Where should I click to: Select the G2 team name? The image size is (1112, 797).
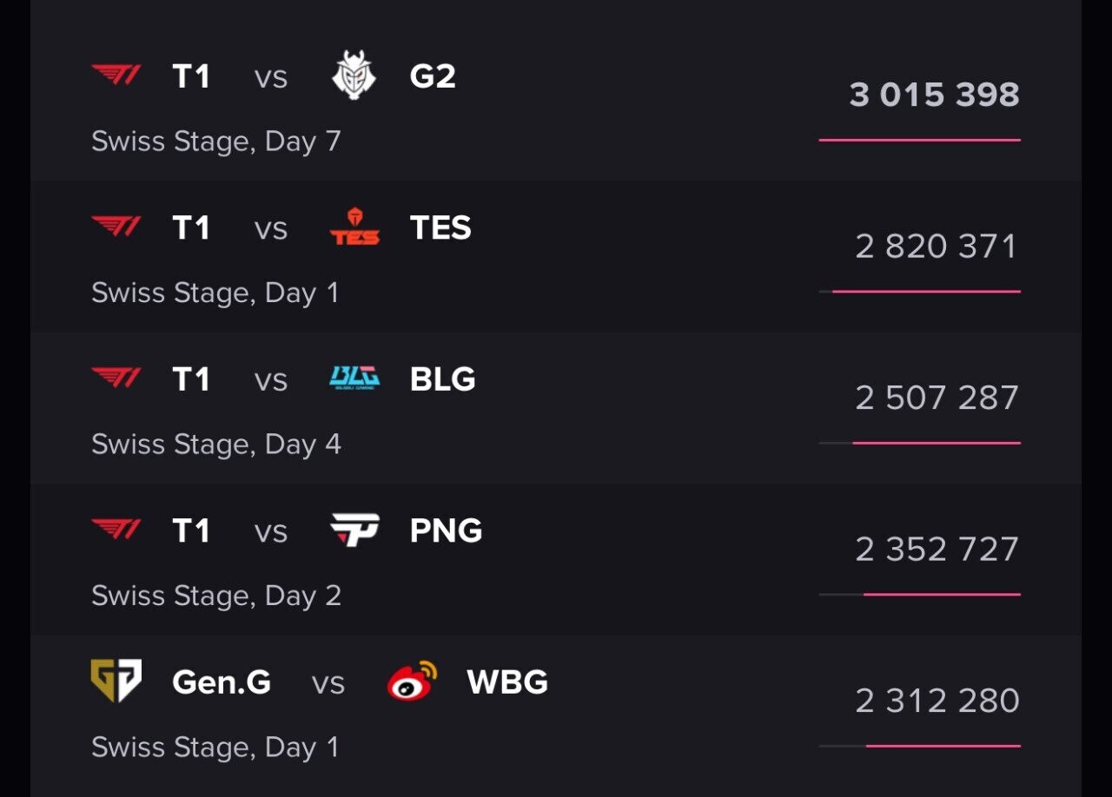pos(433,76)
